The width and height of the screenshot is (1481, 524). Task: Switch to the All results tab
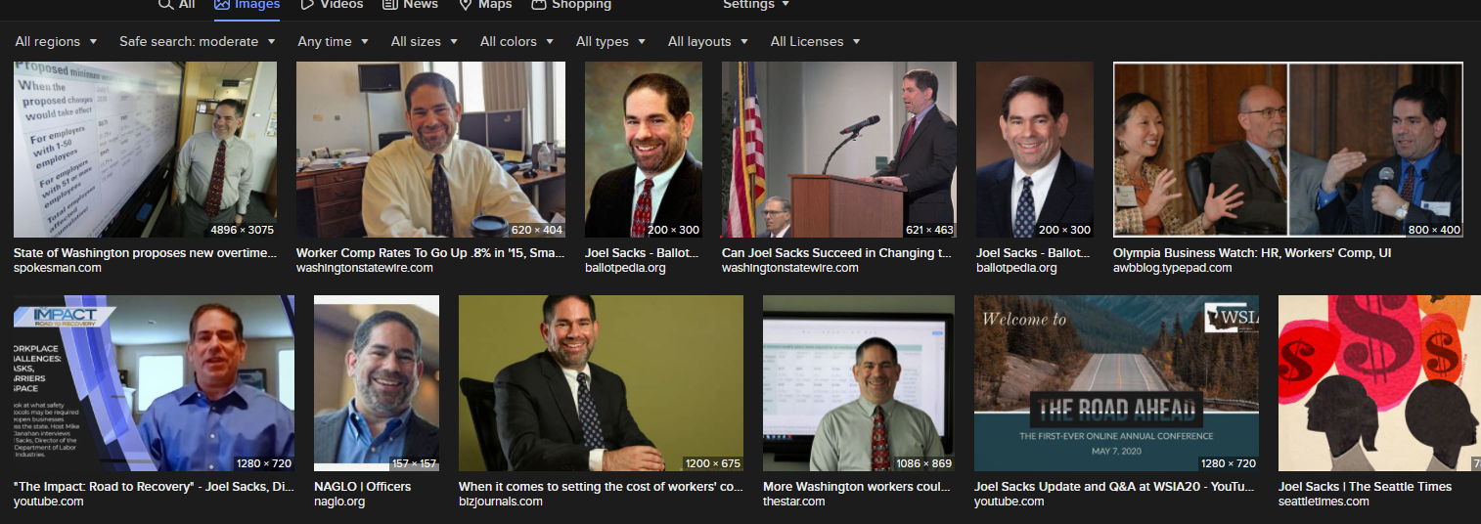coord(177,5)
